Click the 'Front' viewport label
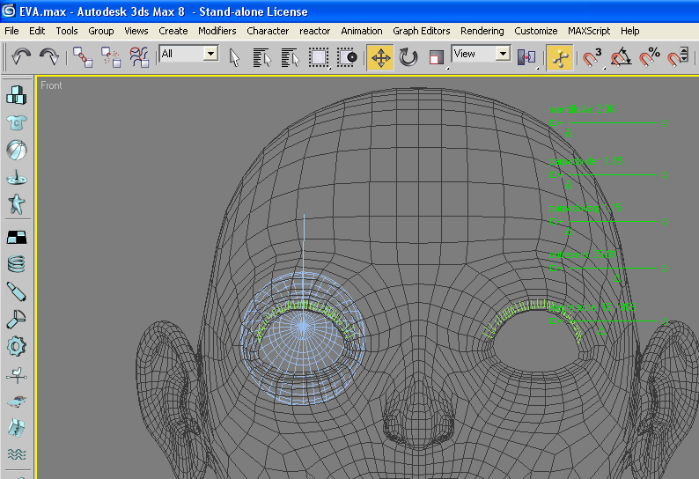 [51, 85]
